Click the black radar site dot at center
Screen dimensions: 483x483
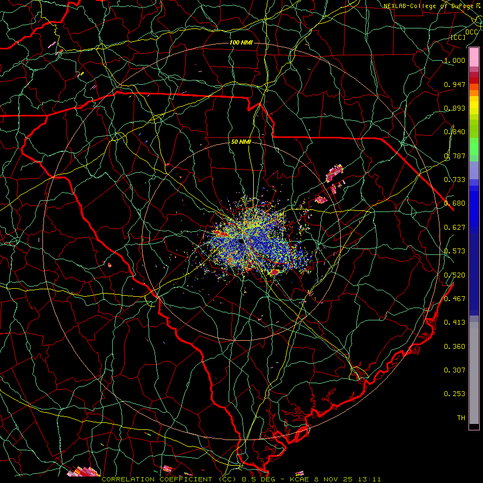241,241
